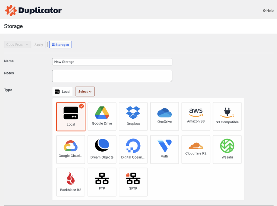Pick the SFTP storage card
277x206 pixels.
[133, 182]
